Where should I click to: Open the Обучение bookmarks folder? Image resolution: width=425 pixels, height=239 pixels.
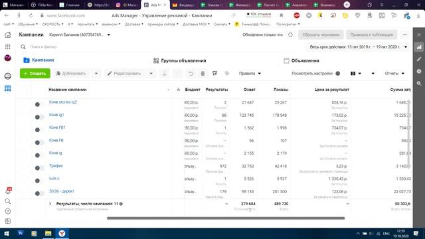pos(28,24)
